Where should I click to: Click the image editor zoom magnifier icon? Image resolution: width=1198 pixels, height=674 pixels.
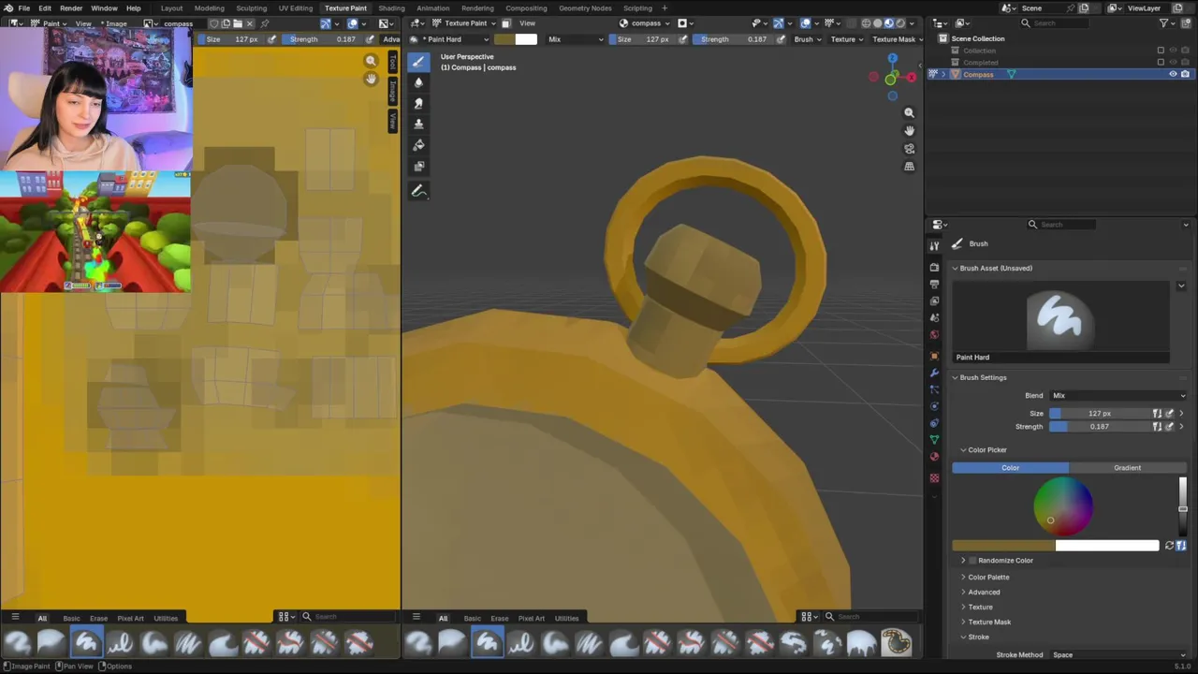pyautogui.click(x=371, y=61)
